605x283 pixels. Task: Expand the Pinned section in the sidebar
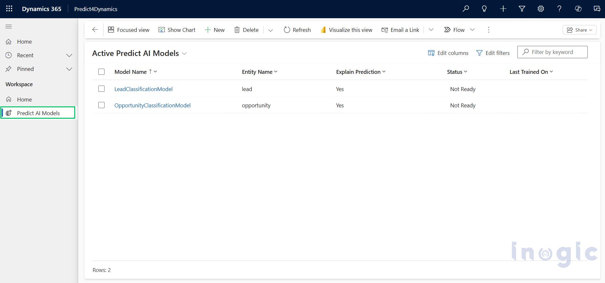click(69, 69)
